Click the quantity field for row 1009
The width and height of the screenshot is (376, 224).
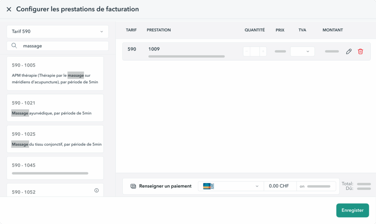(255, 51)
